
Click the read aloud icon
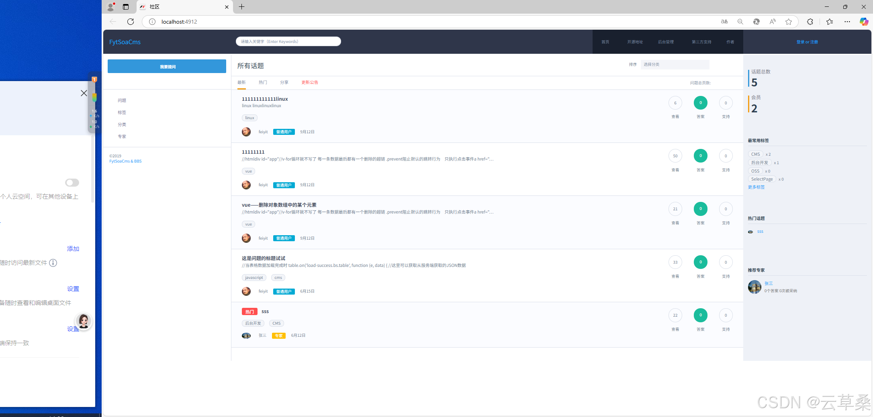[x=773, y=22]
